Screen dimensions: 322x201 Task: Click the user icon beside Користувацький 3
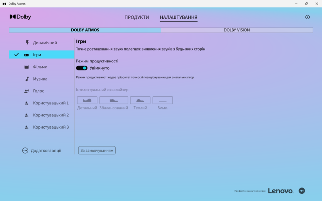[x=27, y=127]
